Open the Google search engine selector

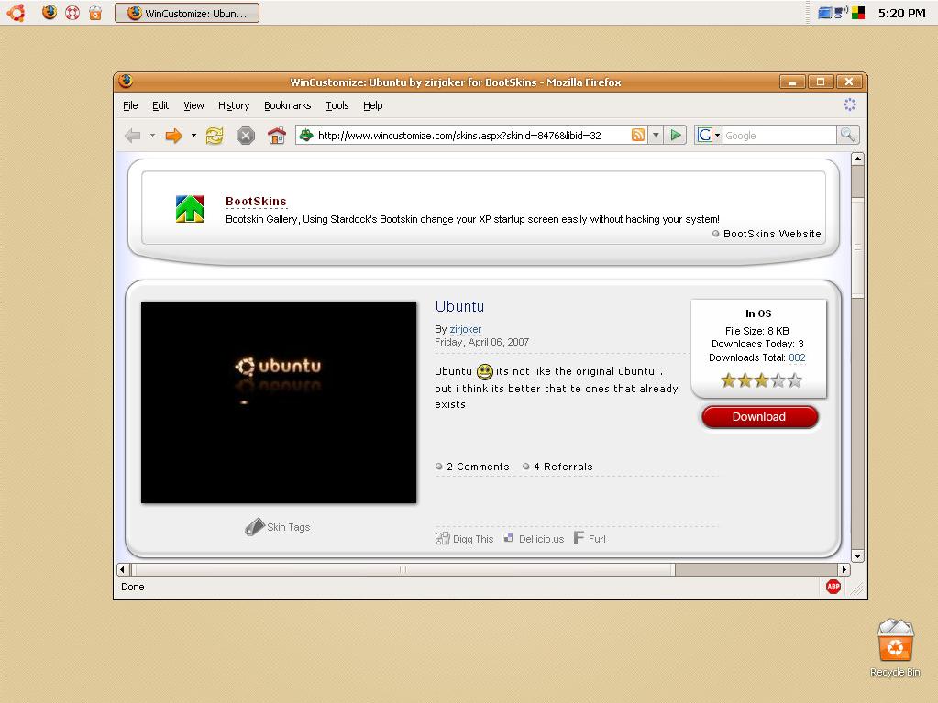(708, 136)
